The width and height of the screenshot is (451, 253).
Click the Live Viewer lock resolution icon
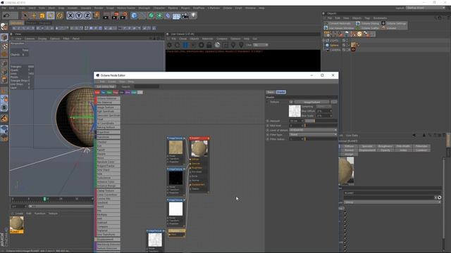(x=209, y=45)
